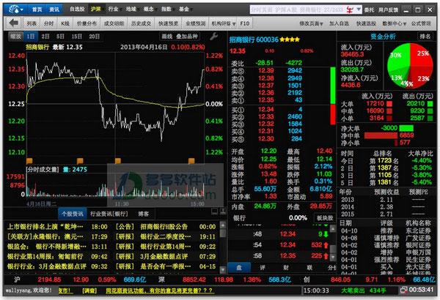
Task: Select the 5日 period
Action: (60, 36)
